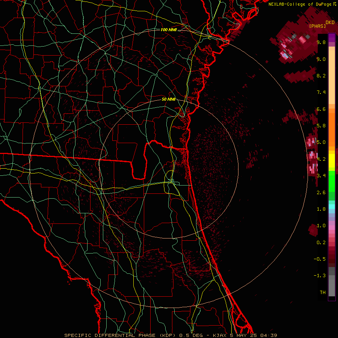Click the NEXLAB-College of DuPage credit text
The height and width of the screenshot is (338, 338).
(x=300, y=4)
